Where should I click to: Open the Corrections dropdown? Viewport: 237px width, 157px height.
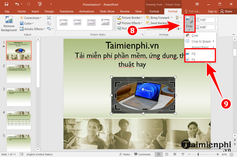(x=31, y=18)
